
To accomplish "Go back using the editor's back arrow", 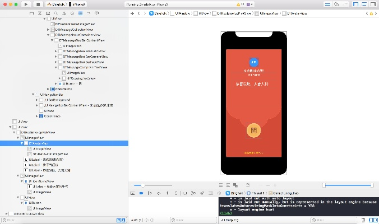I will click(138, 12).
